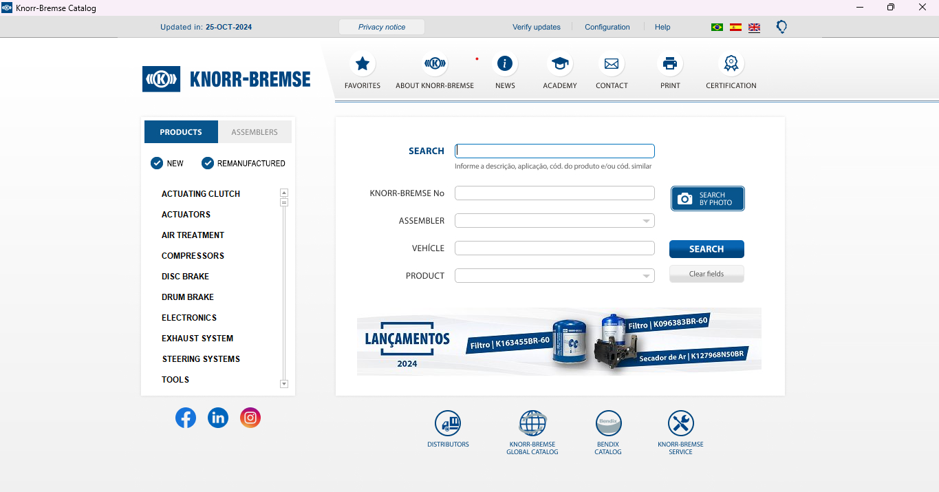939x492 pixels.
Task: Click Search by Photo camera button
Action: (708, 199)
